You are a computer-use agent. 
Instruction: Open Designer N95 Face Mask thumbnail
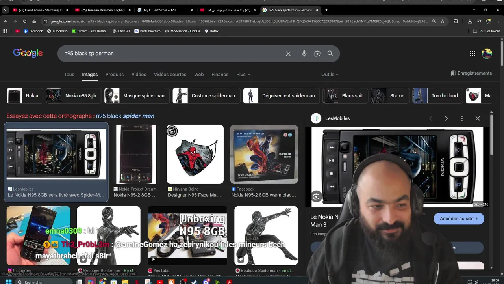[195, 154]
